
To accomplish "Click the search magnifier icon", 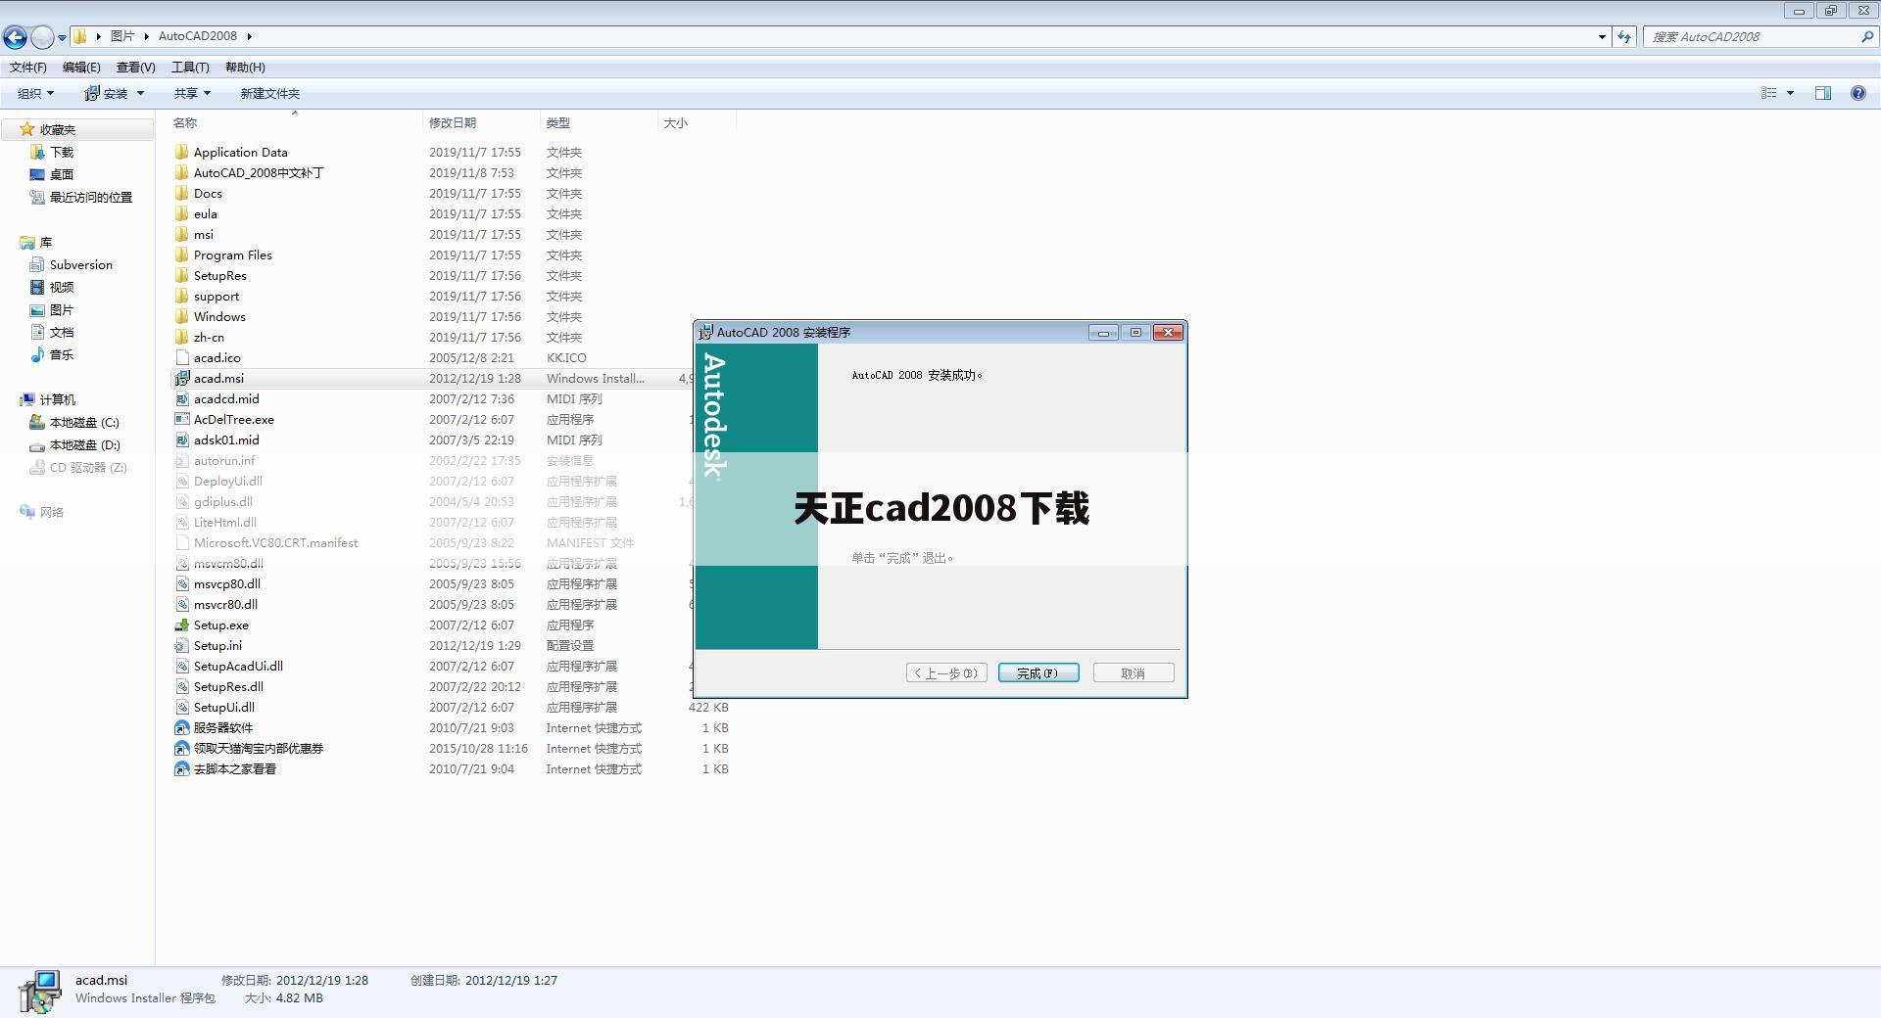I will pos(1867,36).
